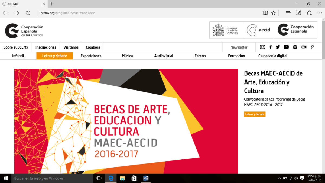325x183 pixels.
Task: Click the email envelope icon
Action: (x=262, y=47)
